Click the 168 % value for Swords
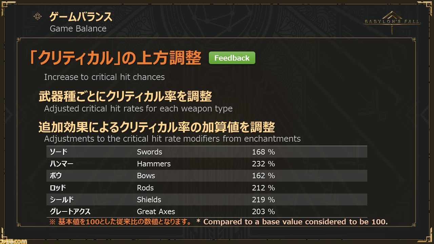This screenshot has height=244, width=434. click(x=263, y=152)
